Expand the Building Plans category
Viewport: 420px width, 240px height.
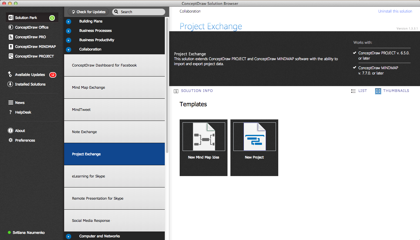coord(69,22)
